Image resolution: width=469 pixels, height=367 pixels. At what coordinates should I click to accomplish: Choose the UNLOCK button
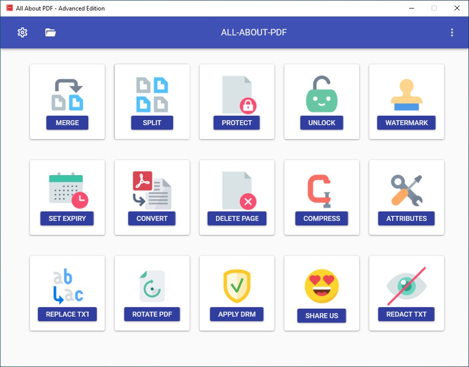coord(321,123)
